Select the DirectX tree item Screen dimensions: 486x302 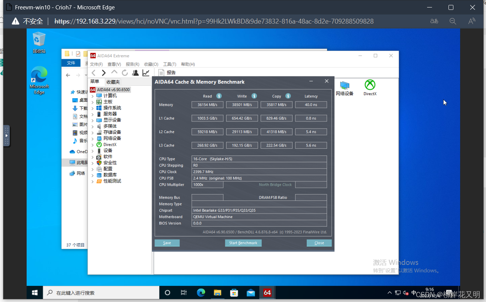pos(106,145)
